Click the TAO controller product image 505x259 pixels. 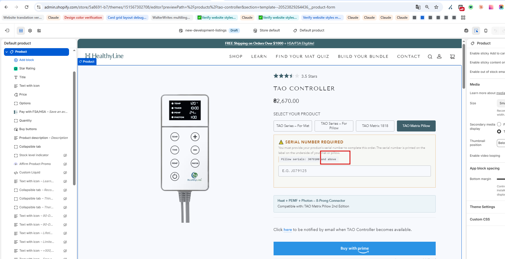click(x=185, y=158)
